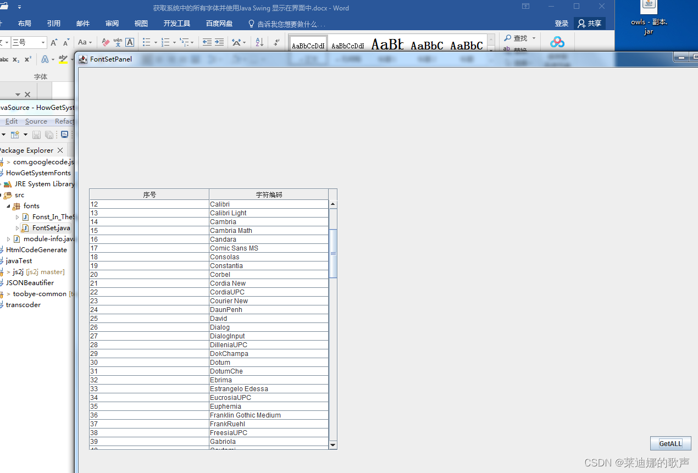Click Eclipse new wizard toolbar icon
This screenshot has height=473, width=698.
[x=15, y=135]
